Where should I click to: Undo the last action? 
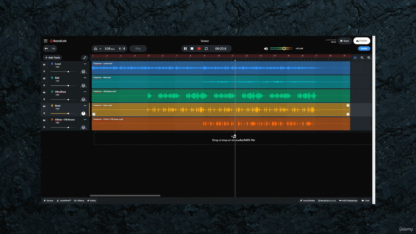[x=46, y=49]
